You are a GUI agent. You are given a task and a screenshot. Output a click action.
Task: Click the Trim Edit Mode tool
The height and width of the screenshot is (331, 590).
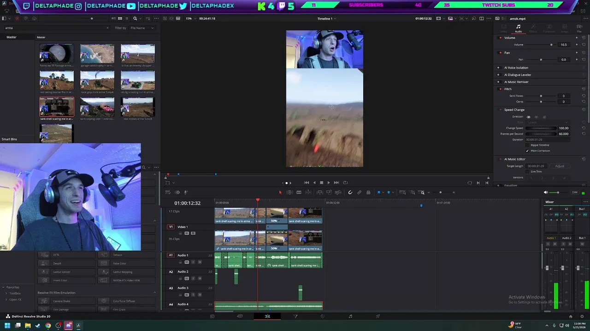click(x=290, y=192)
